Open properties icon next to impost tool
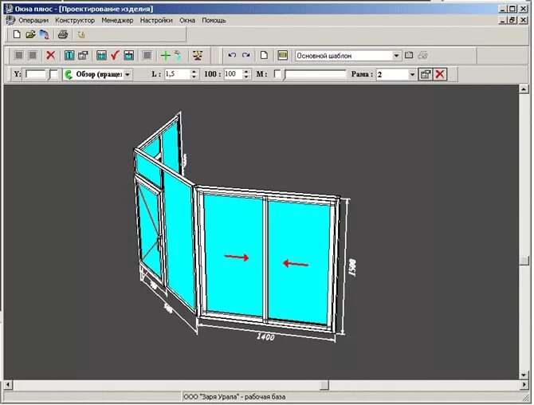 click(x=83, y=55)
